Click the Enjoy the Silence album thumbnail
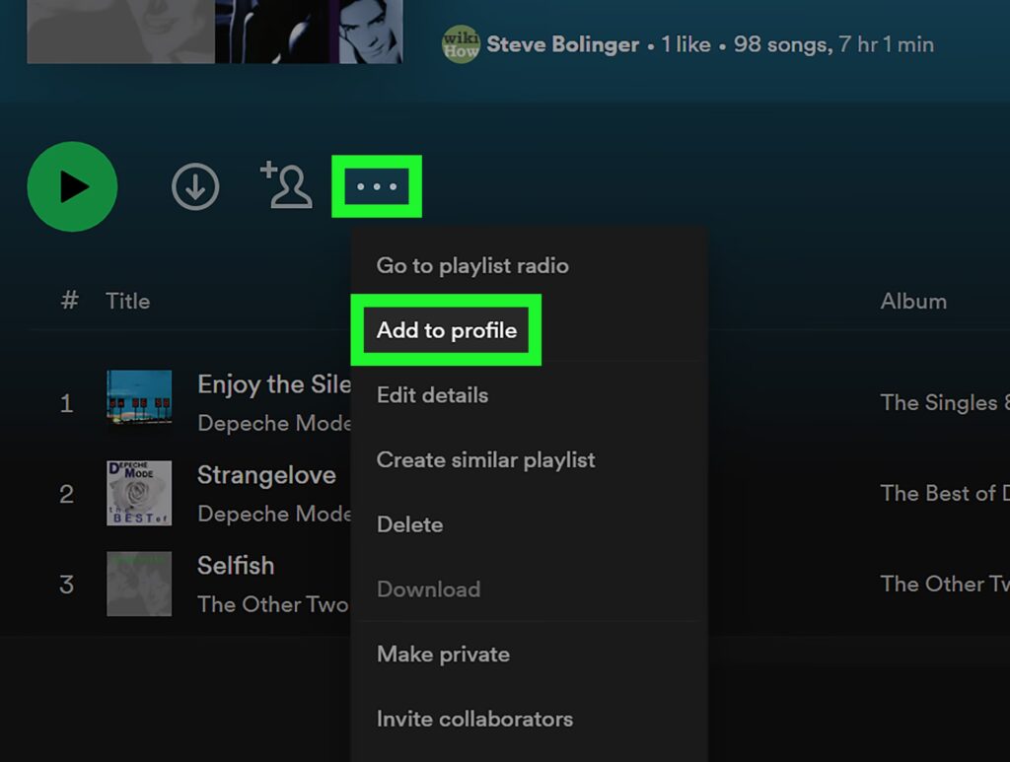 (139, 402)
